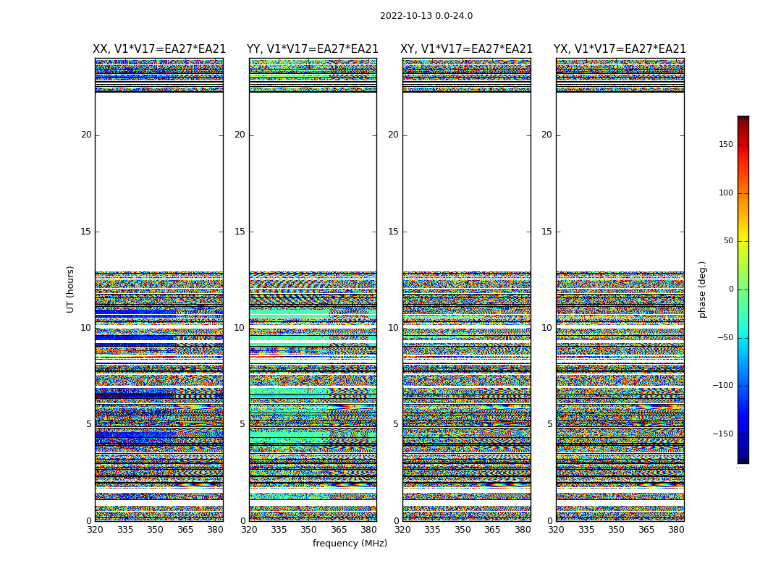Click the YY phase waterfall plot

point(313,289)
